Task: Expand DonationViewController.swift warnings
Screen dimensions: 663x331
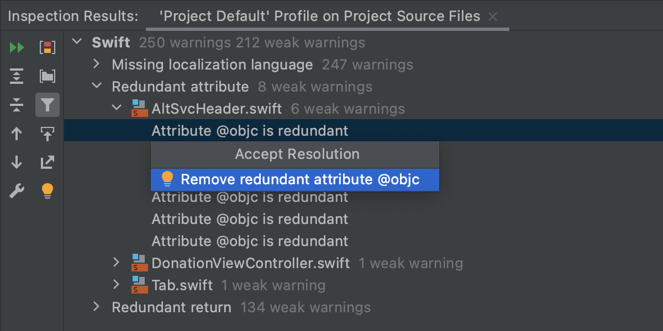Action: pyautogui.click(x=116, y=263)
